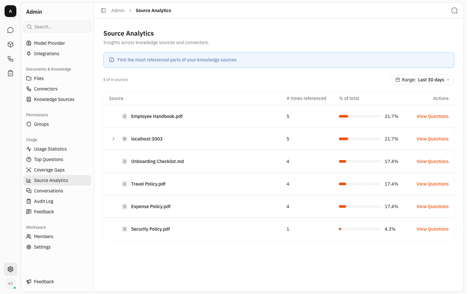View Questions for Expense Policy.pdf

coord(432,206)
